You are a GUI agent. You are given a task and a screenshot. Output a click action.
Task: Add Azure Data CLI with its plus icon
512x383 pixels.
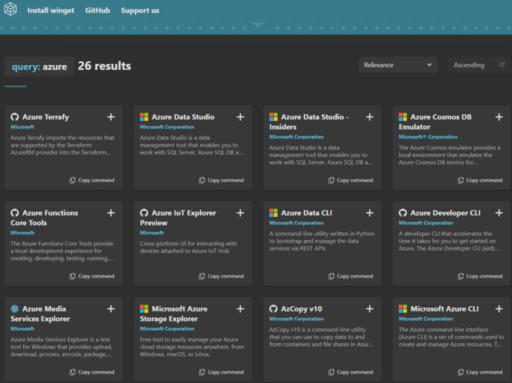tap(369, 213)
